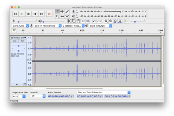Open the Built-in Output device dropdown

pyautogui.click(x=101, y=26)
